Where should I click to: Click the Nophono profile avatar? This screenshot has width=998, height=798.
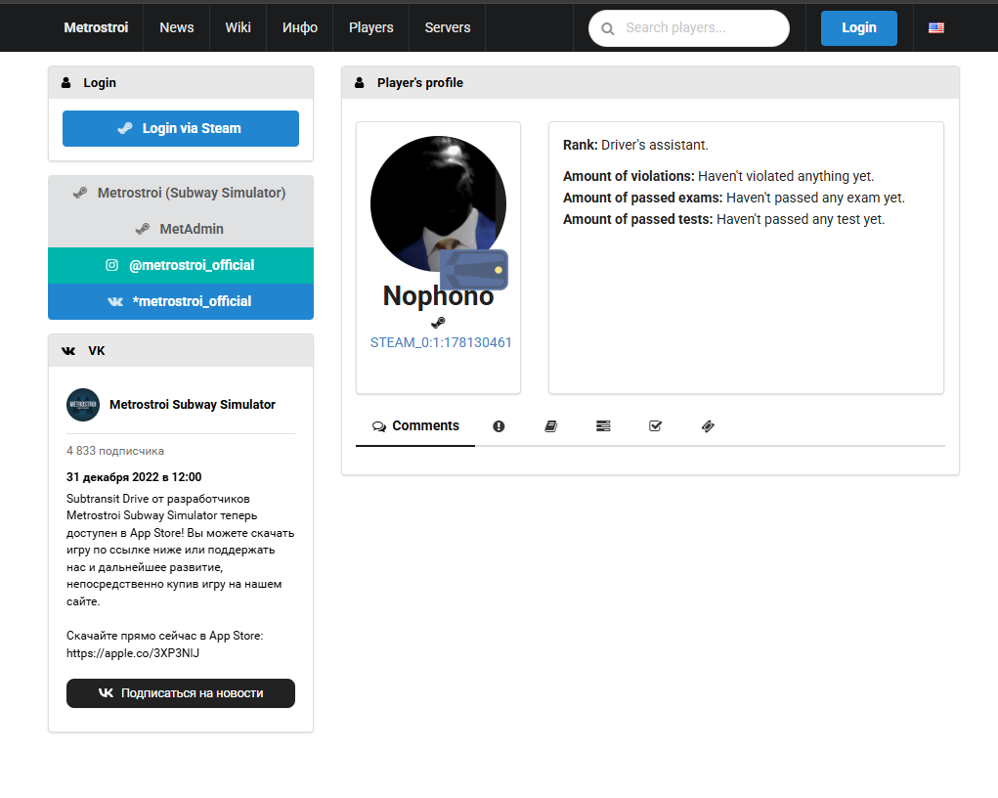point(438,203)
